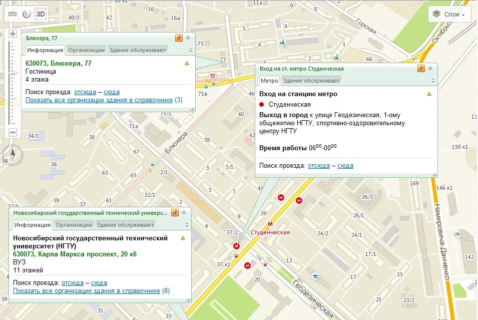Click отсюда route link in the metro card
The width and height of the screenshot is (478, 320).
[x=319, y=166]
